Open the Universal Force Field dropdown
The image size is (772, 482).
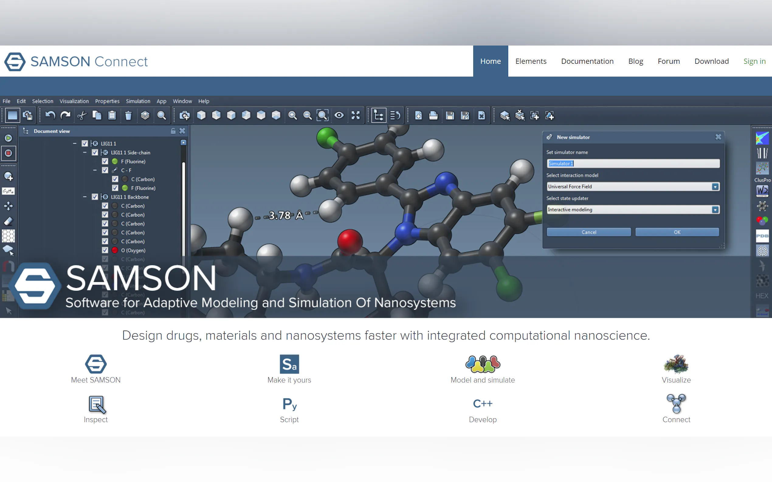[715, 186]
